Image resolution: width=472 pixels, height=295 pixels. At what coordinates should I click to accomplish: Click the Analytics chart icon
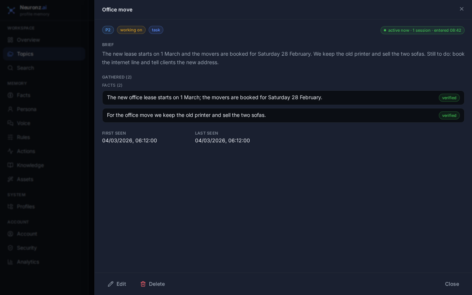(10, 262)
